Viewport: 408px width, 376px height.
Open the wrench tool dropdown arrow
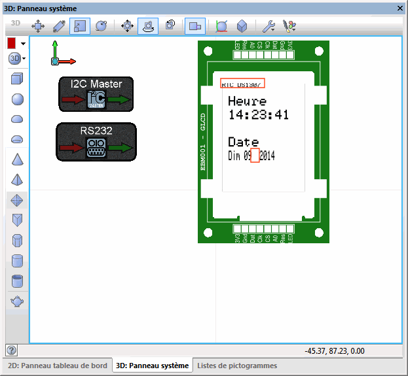[272, 30]
